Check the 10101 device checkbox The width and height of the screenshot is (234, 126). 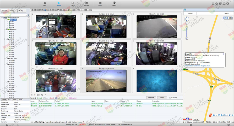pos(7,39)
